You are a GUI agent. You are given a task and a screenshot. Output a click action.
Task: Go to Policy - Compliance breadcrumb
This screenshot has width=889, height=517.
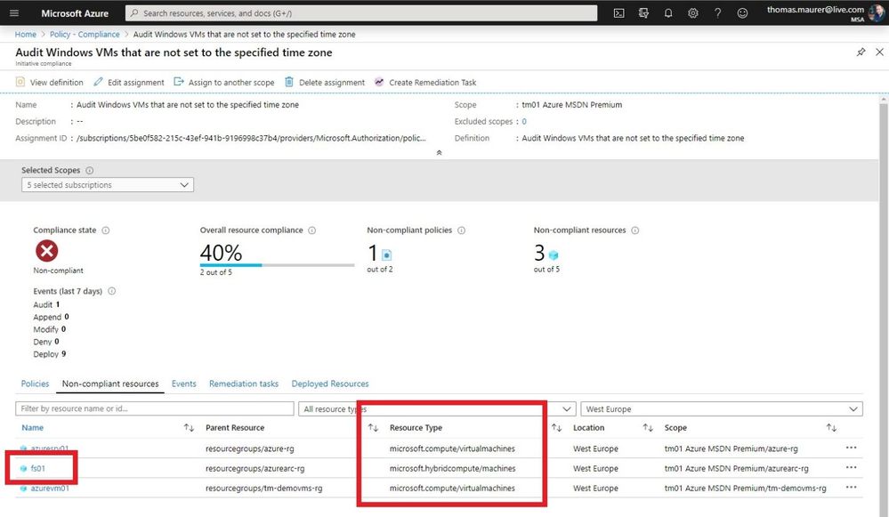tap(85, 34)
